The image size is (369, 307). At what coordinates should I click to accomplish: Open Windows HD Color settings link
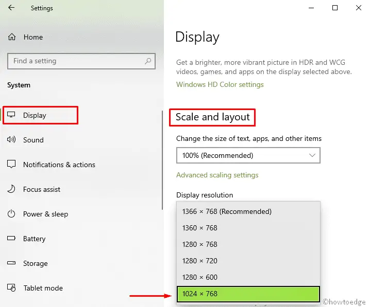point(220,84)
